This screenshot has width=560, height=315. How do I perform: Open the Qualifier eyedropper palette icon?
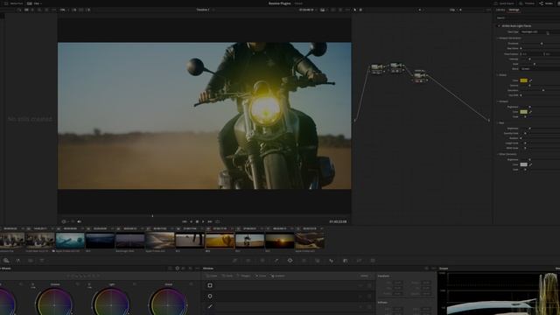[x=276, y=261]
